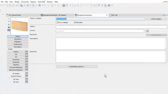The width and height of the screenshot is (168, 94).
Task: Click the Compatibility Options... button
Action: pos(77,67)
